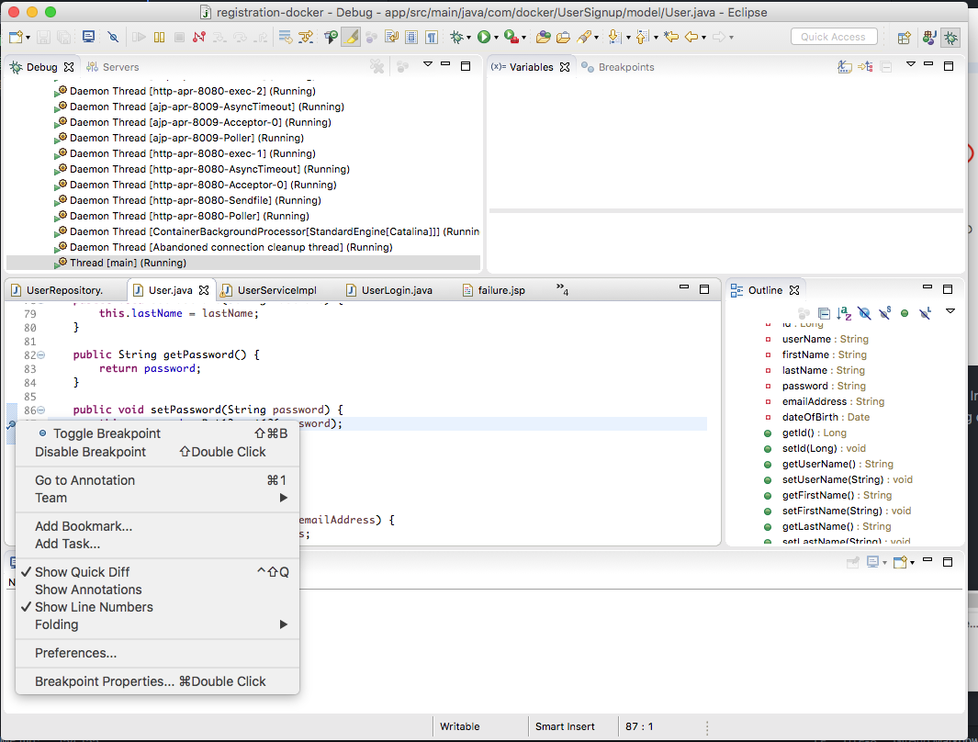Select Preferences... in the context menu
978x742 pixels.
click(x=75, y=653)
